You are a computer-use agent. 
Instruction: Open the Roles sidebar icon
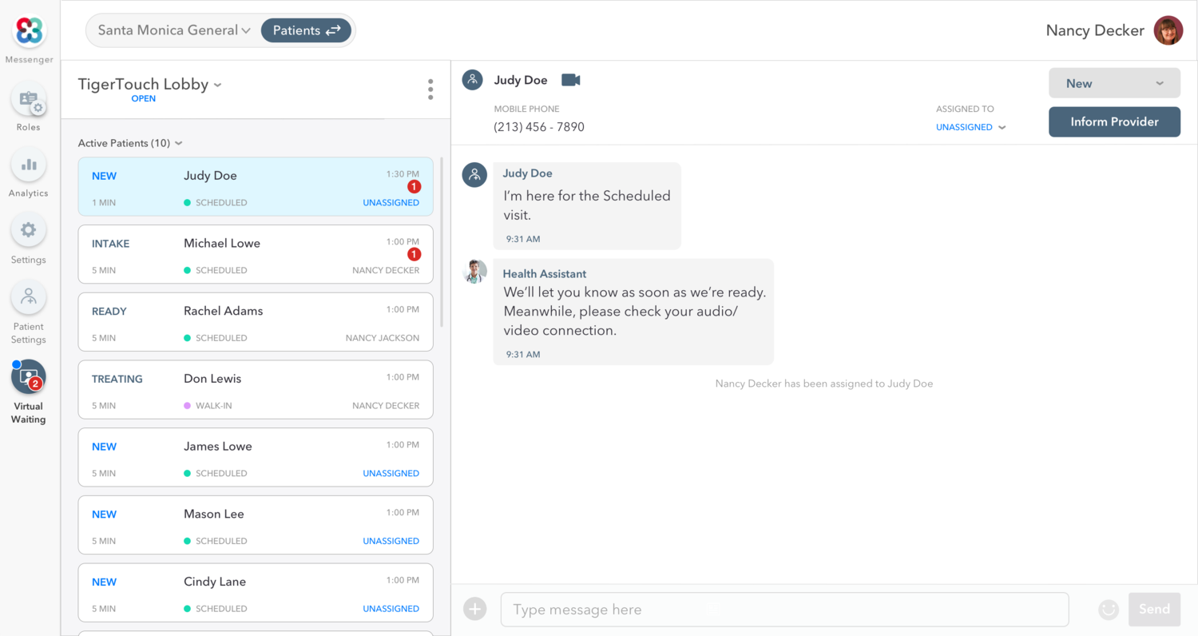click(29, 99)
